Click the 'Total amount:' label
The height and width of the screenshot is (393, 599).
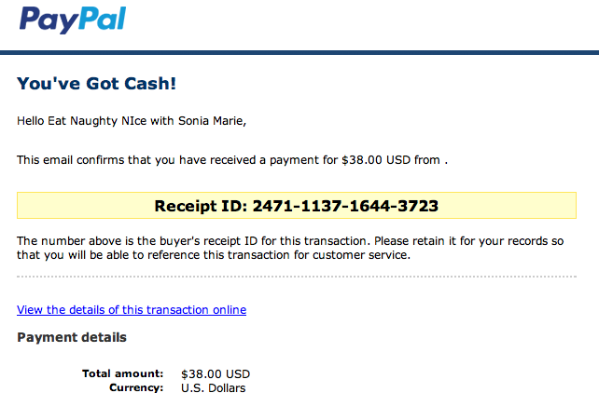pos(122,373)
